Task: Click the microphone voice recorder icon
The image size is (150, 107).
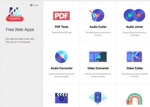Action: [x=98, y=98]
